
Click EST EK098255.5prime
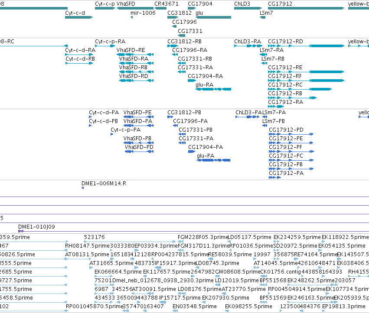[227, 311]
